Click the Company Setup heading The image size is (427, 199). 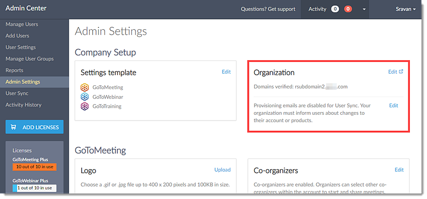click(x=105, y=52)
